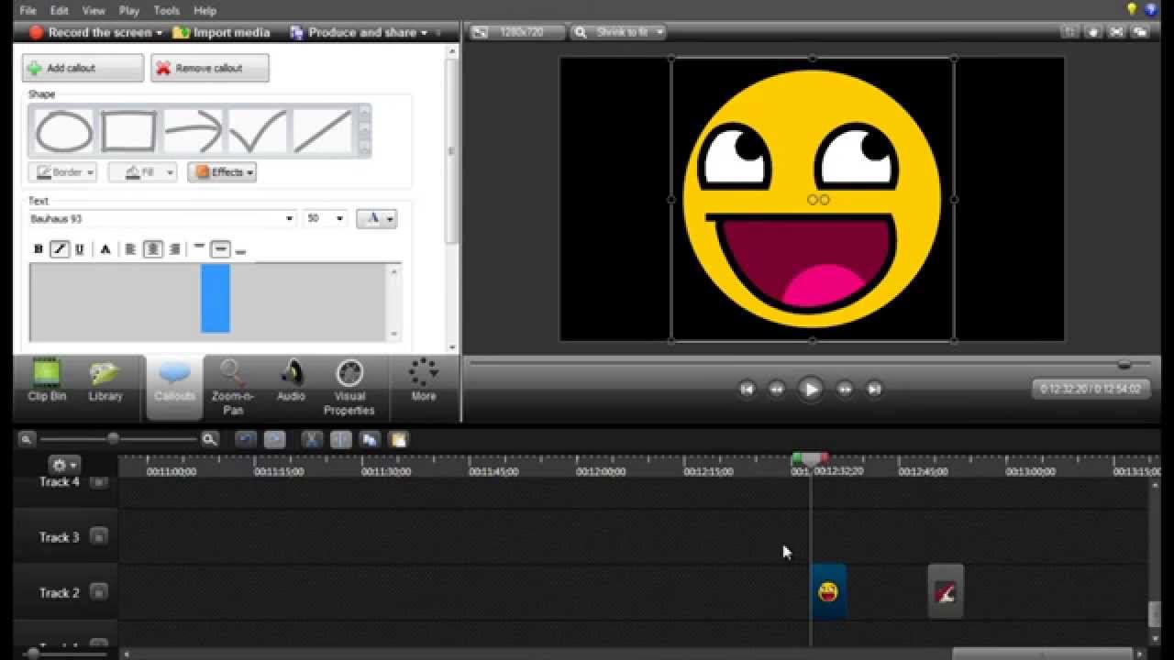The image size is (1174, 660).
Task: Select the ellipse callout shape
Action: [63, 132]
